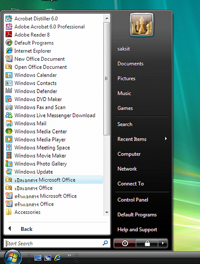
Task: Open Control Panel
Action: pyautogui.click(x=133, y=200)
